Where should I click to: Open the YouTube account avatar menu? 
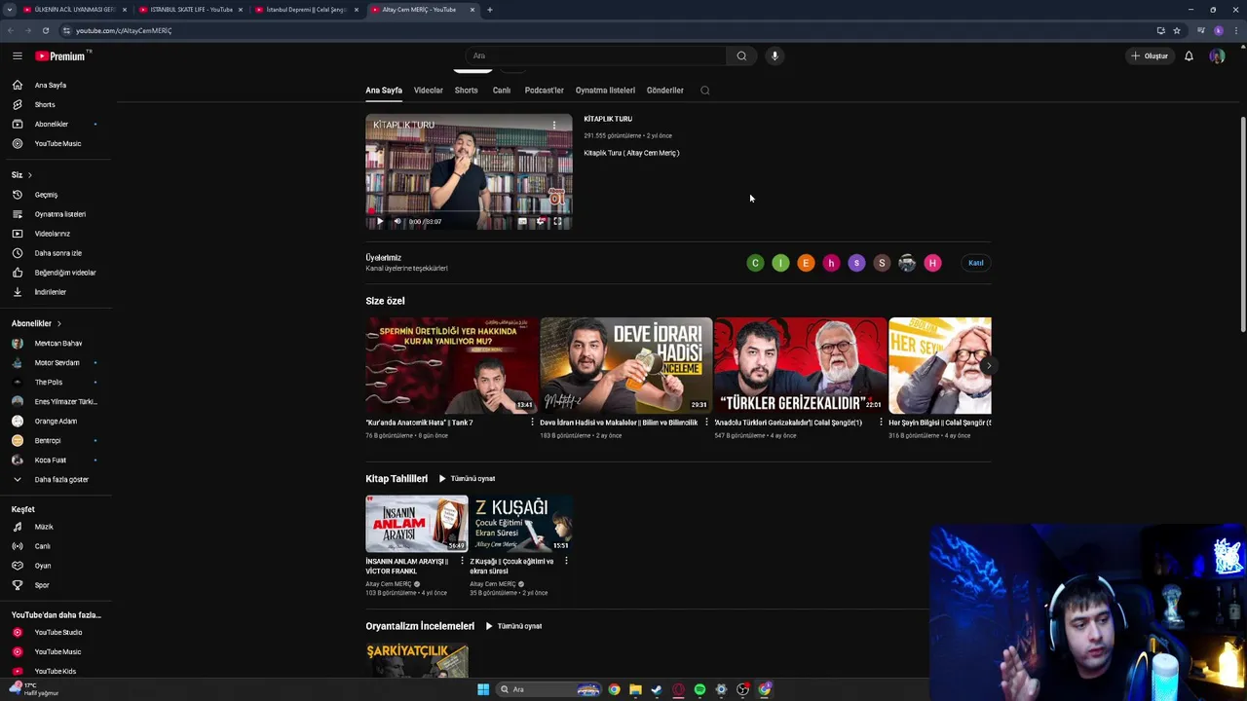click(x=1217, y=55)
